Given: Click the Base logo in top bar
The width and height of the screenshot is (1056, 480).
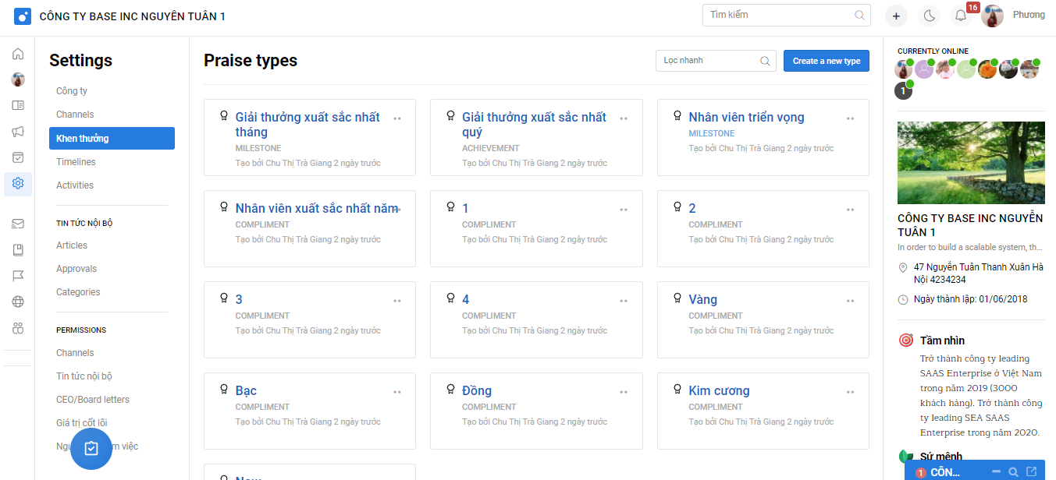Looking at the screenshot, I should 23,16.
